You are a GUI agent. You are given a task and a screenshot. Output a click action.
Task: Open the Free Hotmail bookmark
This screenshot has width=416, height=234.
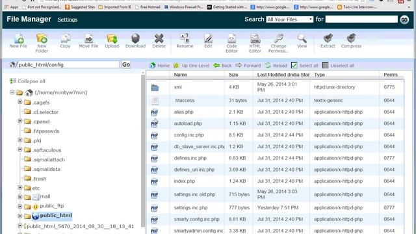[148, 7]
